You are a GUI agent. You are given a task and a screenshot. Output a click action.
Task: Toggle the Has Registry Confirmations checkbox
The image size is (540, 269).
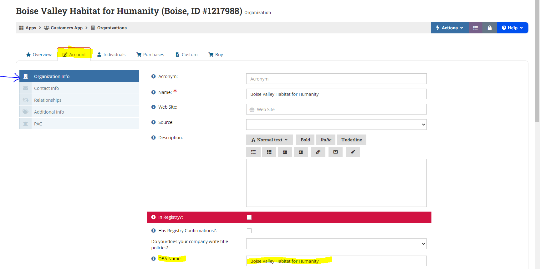coord(249,231)
